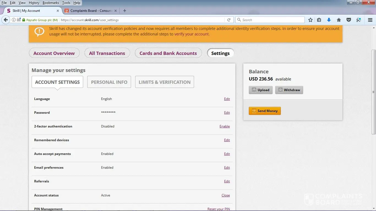Go to the browser home page icon

pyautogui.click(x=339, y=20)
